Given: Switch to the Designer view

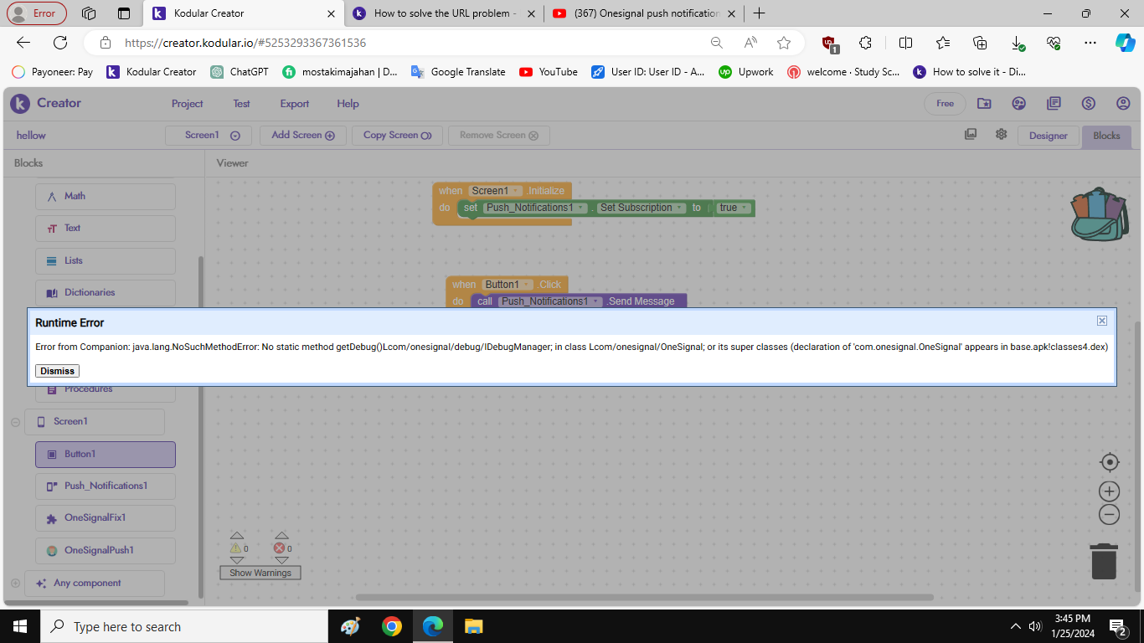Looking at the screenshot, I should tap(1048, 134).
